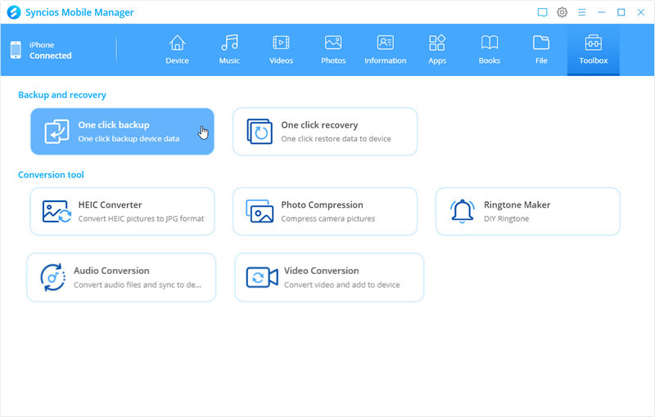The width and height of the screenshot is (655, 417).
Task: Open the Audio Conversion tool
Action: (x=121, y=277)
